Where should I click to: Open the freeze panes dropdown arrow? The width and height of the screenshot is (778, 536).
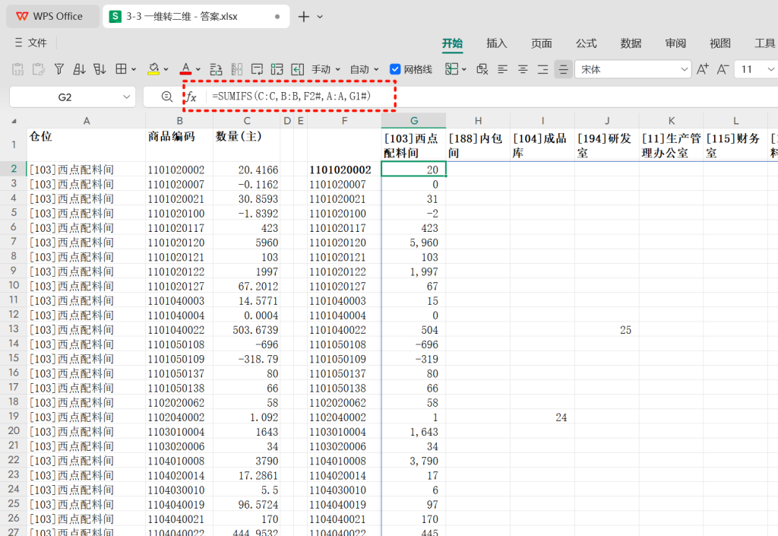pyautogui.click(x=464, y=69)
